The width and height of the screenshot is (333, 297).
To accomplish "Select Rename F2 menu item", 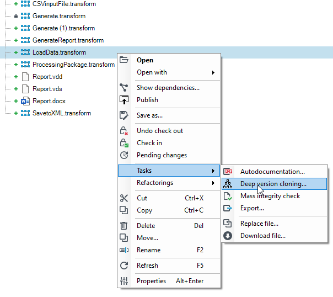I will pos(169,250).
